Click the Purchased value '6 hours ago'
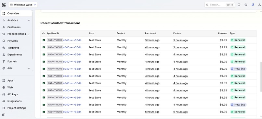Screen dimensions: 262x119 click(152, 112)
